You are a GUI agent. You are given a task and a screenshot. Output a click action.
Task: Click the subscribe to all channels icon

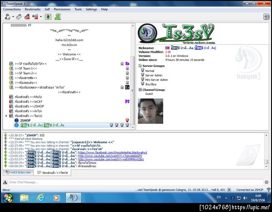click(x=48, y=17)
